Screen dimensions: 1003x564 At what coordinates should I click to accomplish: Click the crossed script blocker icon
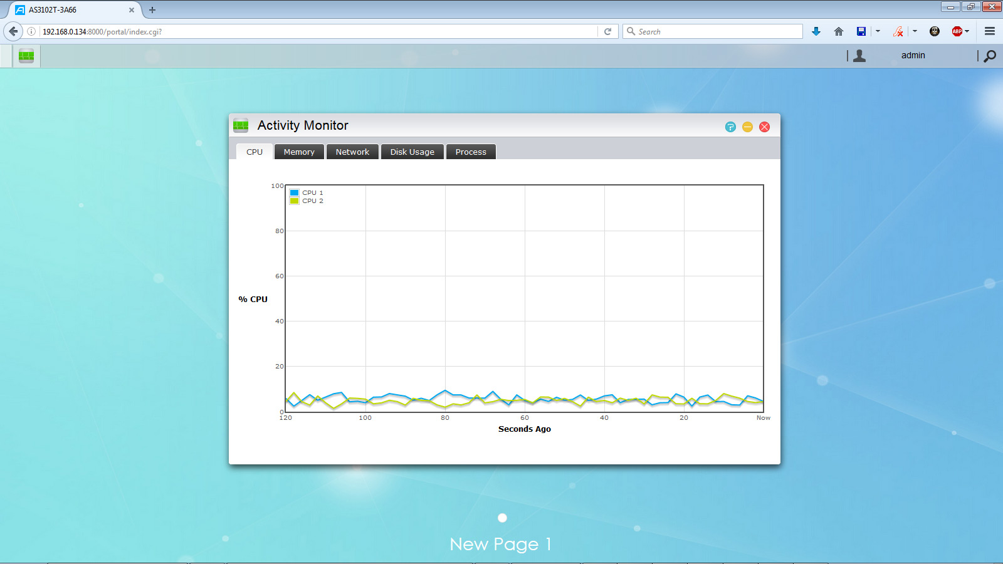coord(898,31)
